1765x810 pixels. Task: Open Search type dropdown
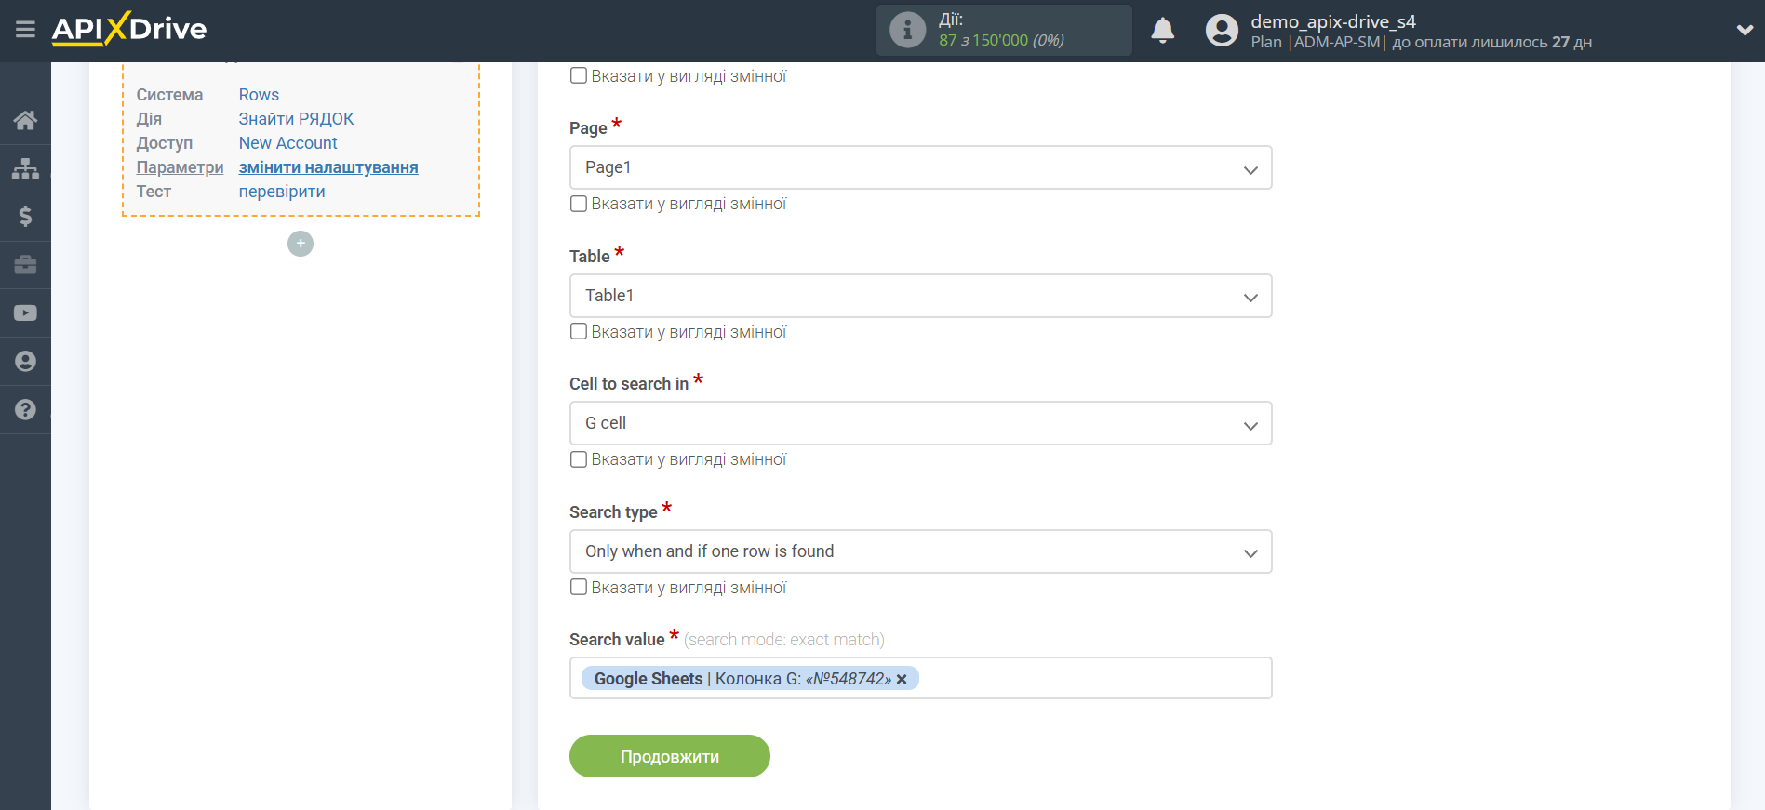point(919,551)
